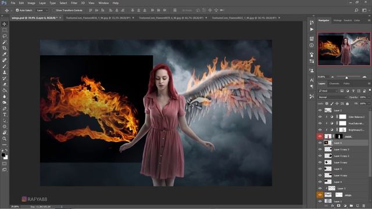The image size is (372, 209).
Task: Select the Lasso tool
Action: coord(5,36)
